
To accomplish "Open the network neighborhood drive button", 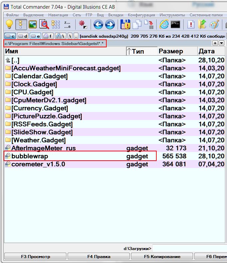I will (x=61, y=36).
